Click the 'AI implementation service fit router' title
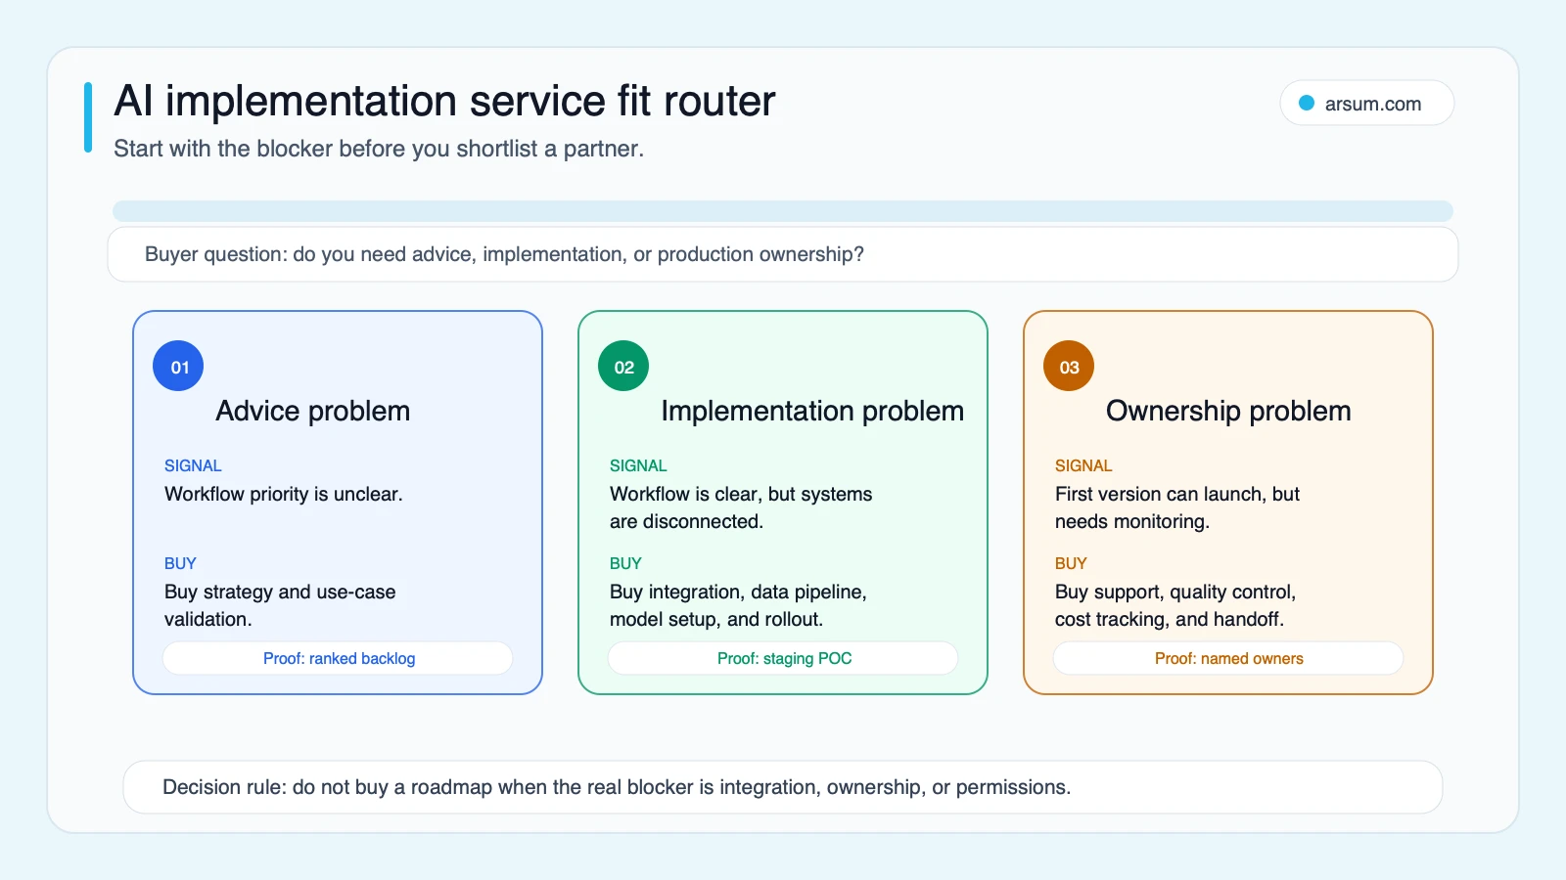 click(x=444, y=101)
